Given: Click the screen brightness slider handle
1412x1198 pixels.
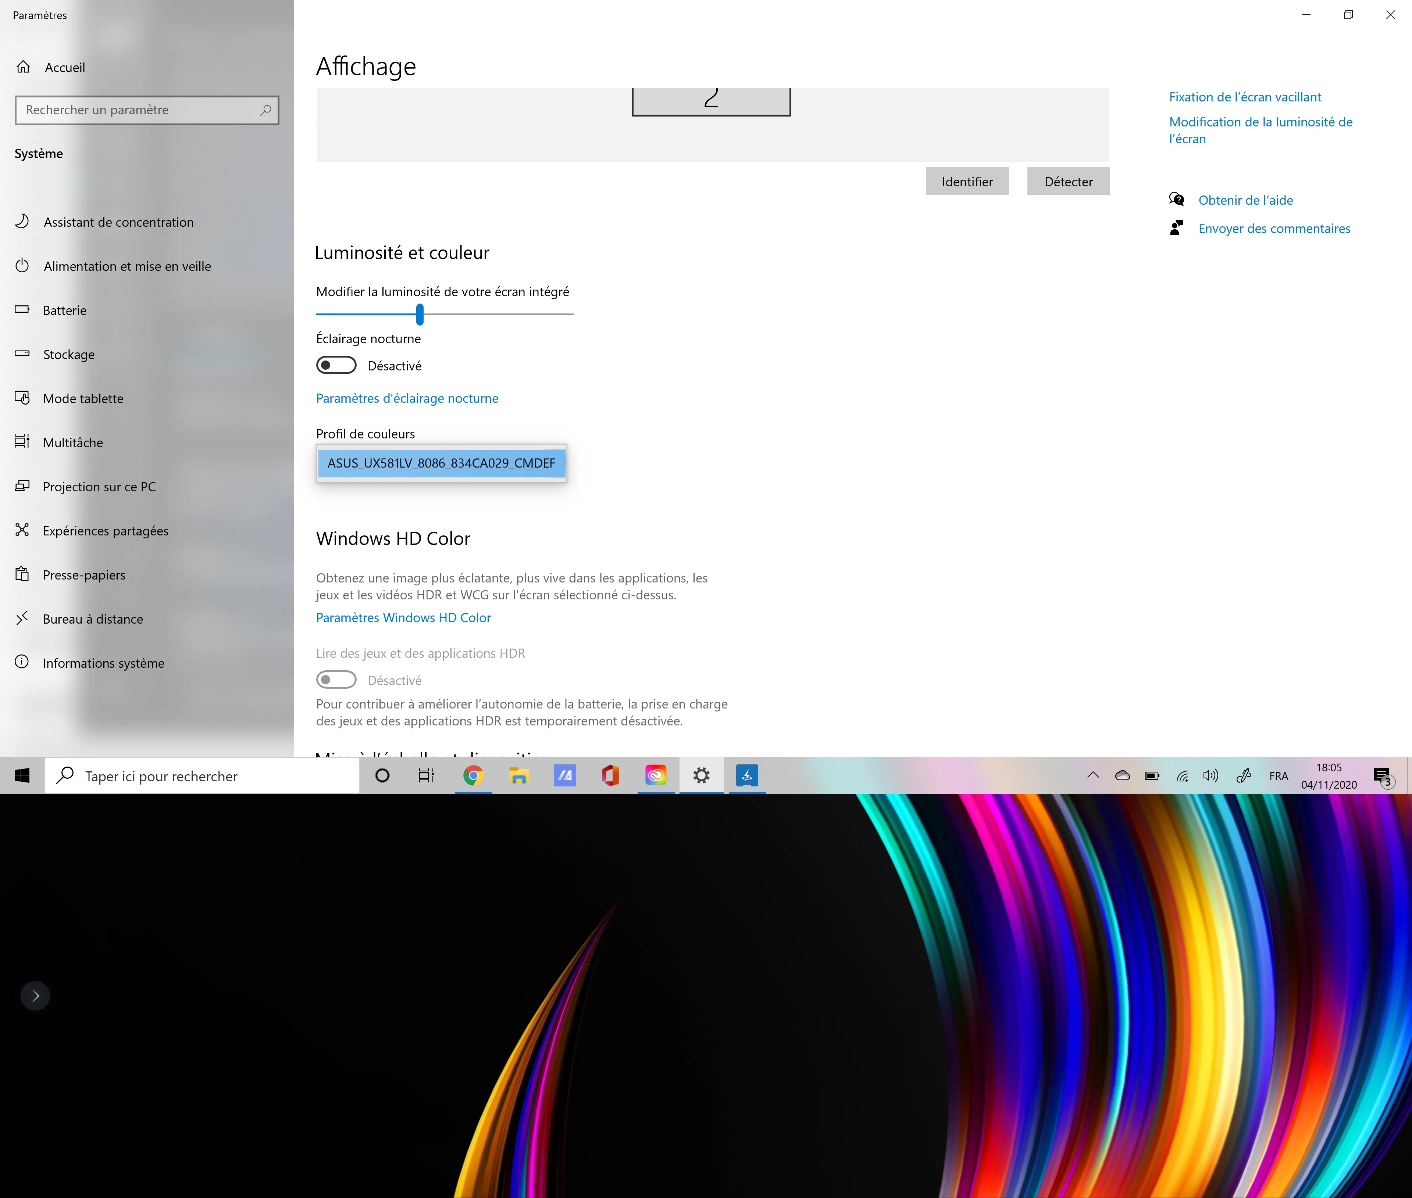Looking at the screenshot, I should (x=420, y=314).
